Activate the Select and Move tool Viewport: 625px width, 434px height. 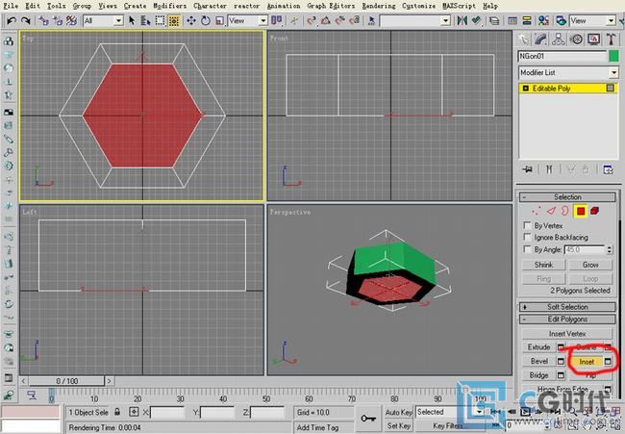tap(191, 20)
